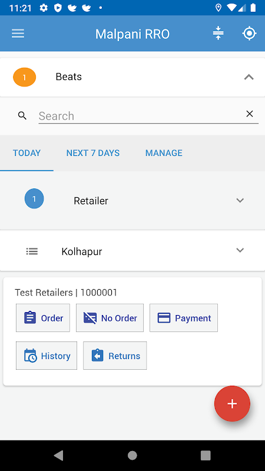Image resolution: width=265 pixels, height=471 pixels.
Task: Tap the Android recents square button
Action: pyautogui.click(x=206, y=456)
